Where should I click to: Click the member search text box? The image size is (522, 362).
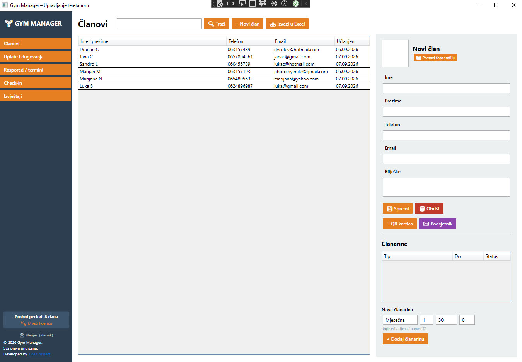[159, 24]
